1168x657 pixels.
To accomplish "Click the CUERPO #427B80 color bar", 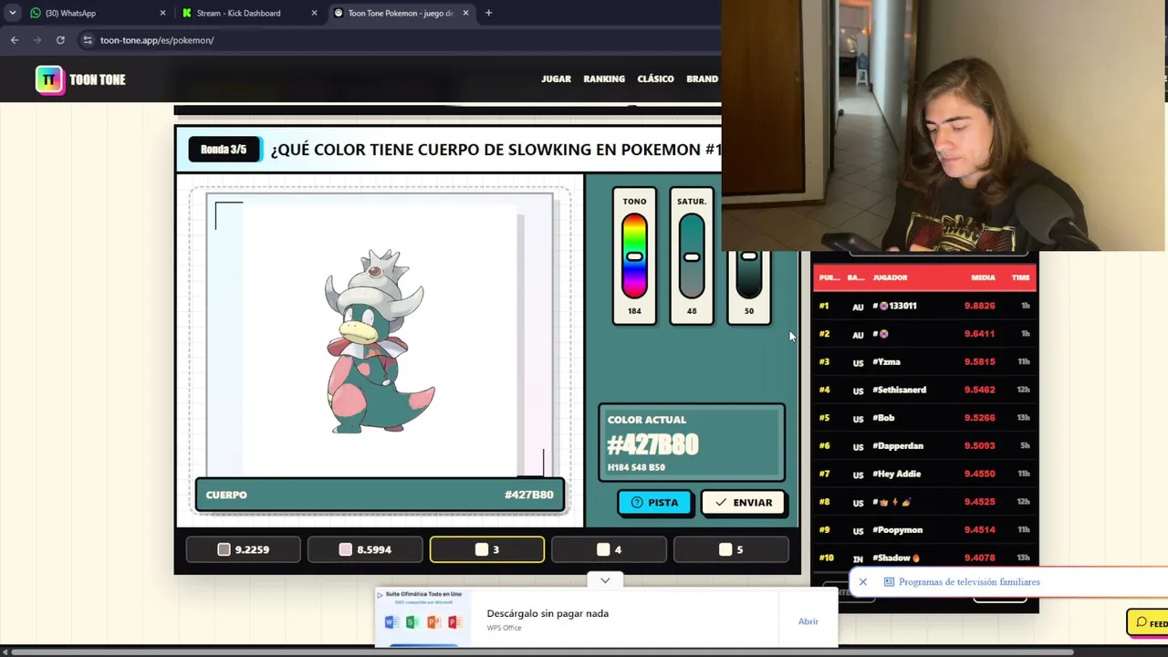I will pyautogui.click(x=380, y=495).
